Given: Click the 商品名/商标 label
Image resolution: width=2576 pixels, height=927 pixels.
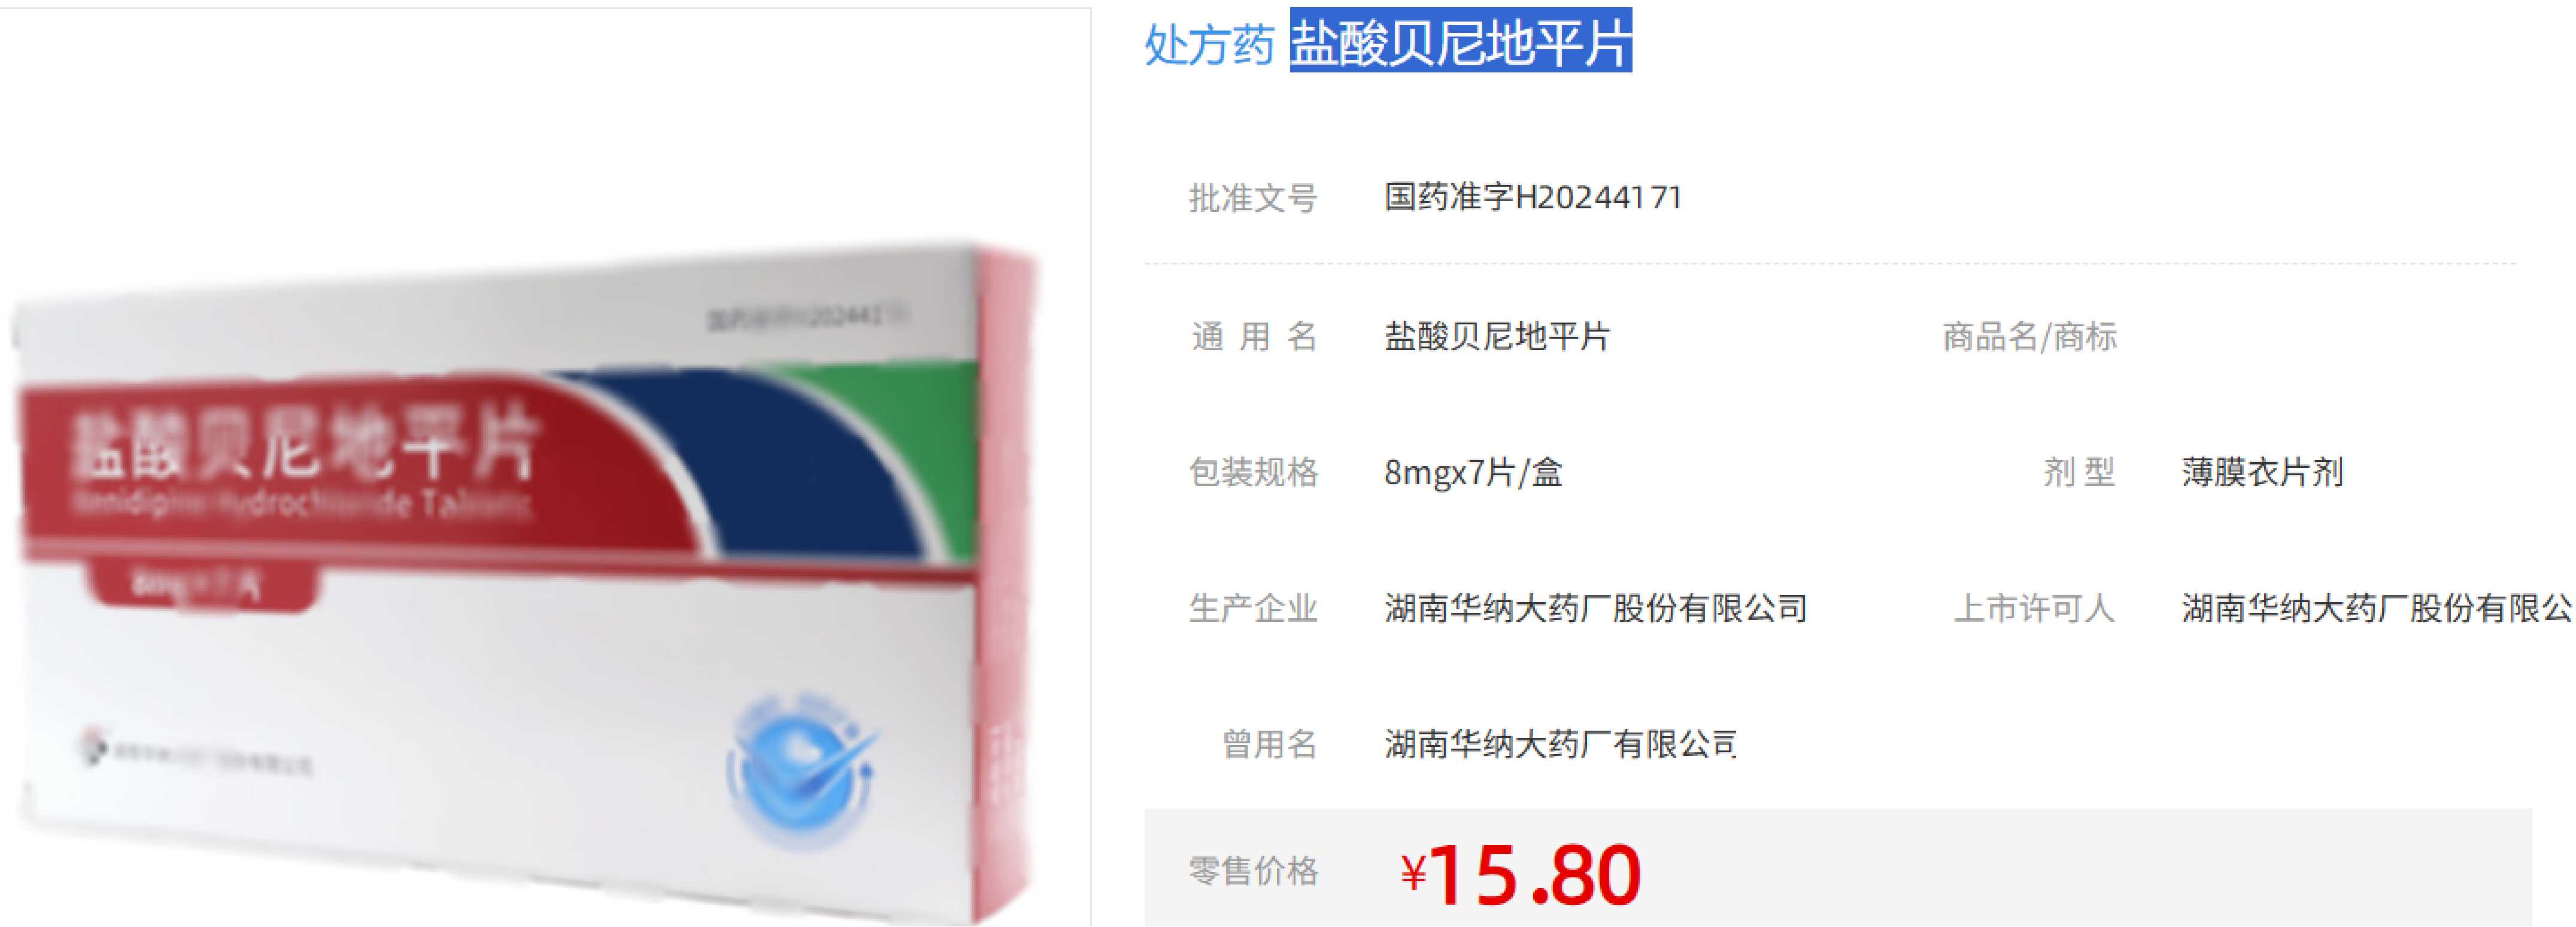Looking at the screenshot, I should point(2029,336).
